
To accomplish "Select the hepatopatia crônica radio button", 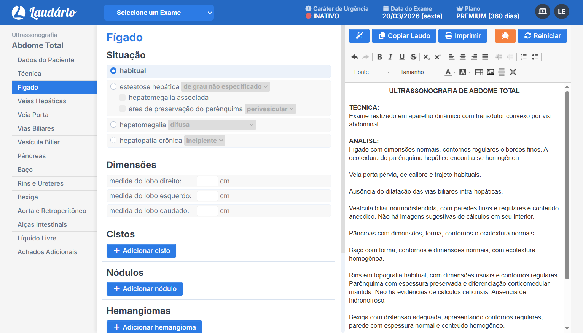I will click(113, 141).
